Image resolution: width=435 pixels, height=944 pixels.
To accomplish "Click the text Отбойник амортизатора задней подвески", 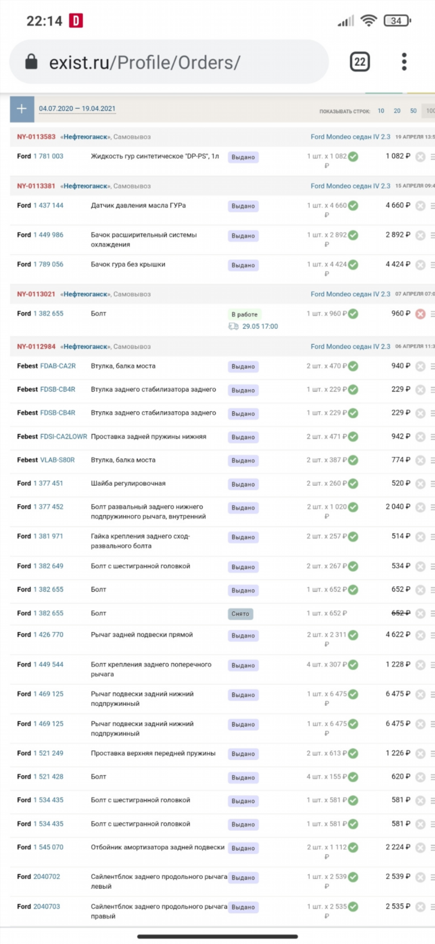I will click(158, 847).
